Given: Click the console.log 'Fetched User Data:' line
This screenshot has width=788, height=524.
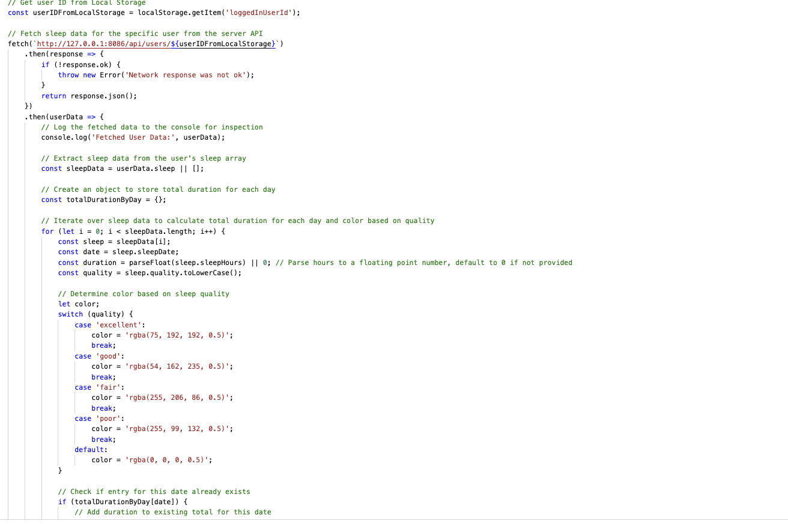Looking at the screenshot, I should tap(133, 137).
